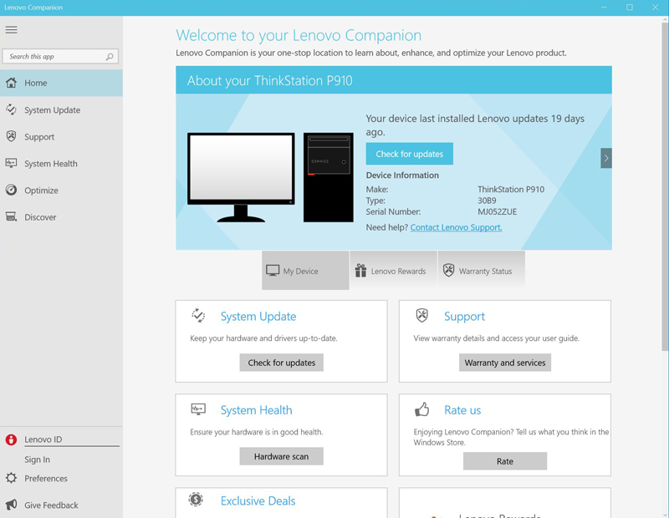The image size is (669, 518).
Task: Open Give Feedback in the sidebar
Action: pos(61,505)
